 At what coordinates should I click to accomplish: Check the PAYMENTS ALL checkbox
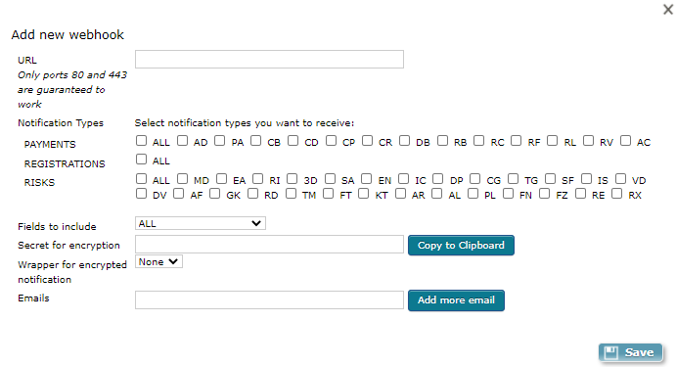(141, 141)
